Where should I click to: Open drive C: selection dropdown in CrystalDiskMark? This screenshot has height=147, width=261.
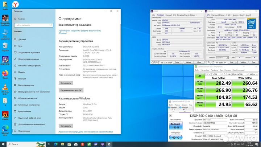pos(235,74)
